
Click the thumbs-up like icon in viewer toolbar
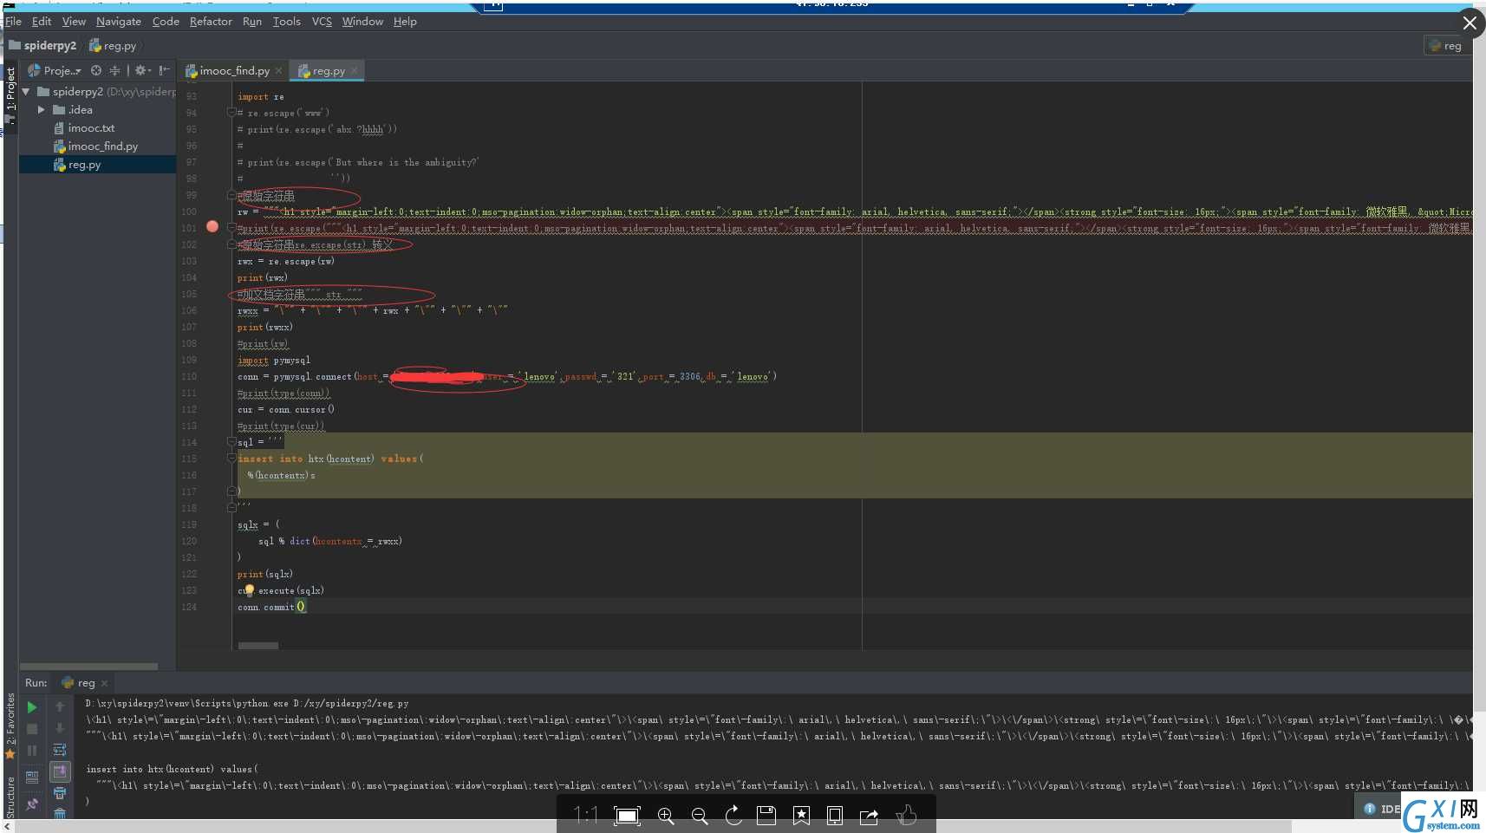point(906,816)
